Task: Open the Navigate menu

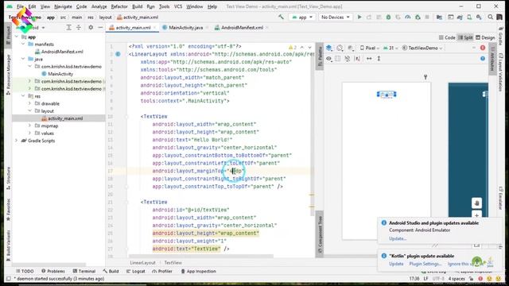Action: click(63, 6)
